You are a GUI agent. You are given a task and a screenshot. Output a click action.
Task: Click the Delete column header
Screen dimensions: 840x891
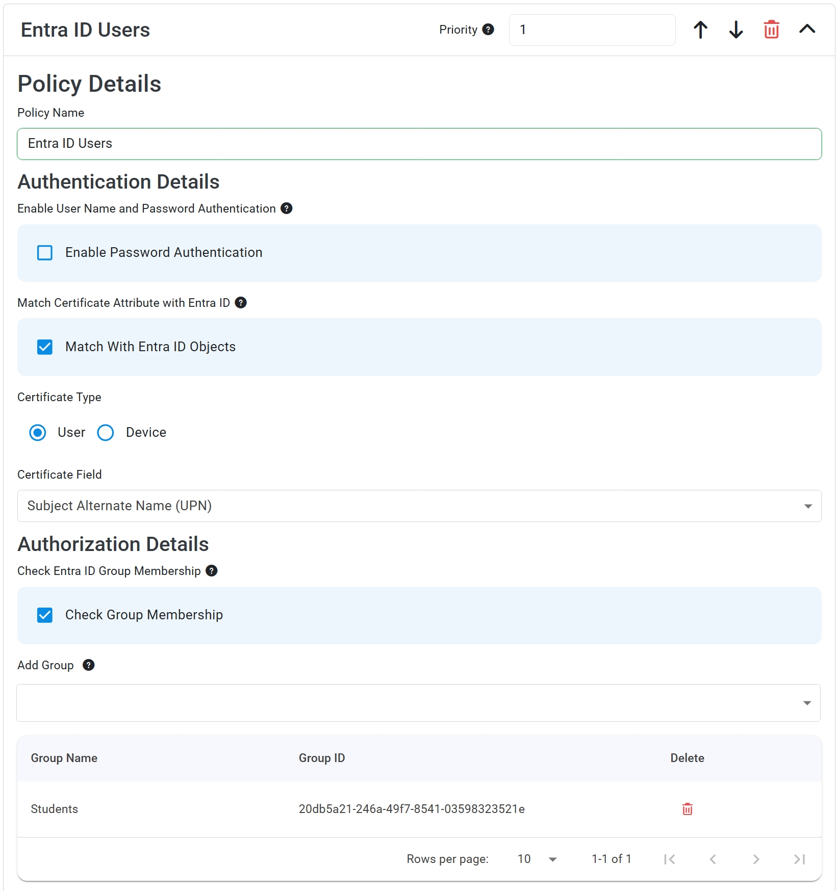687,758
